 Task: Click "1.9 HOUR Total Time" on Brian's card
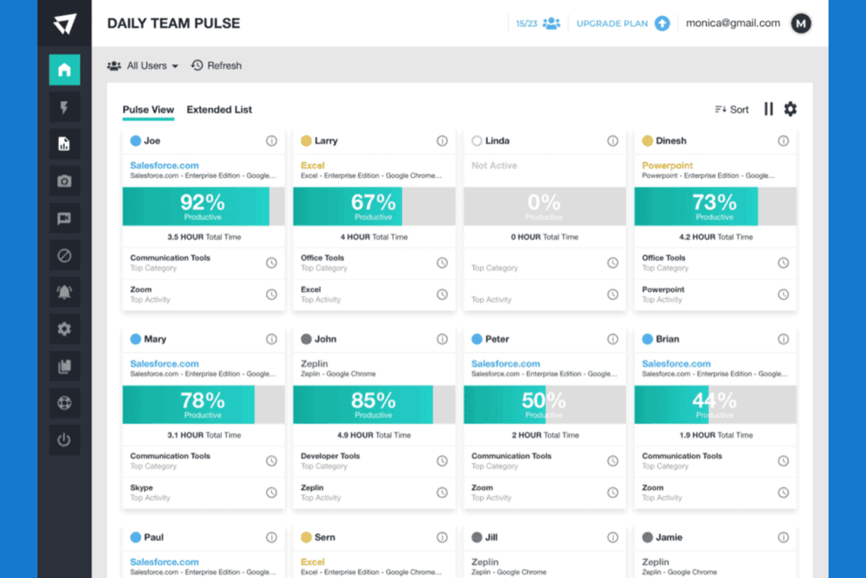716,435
